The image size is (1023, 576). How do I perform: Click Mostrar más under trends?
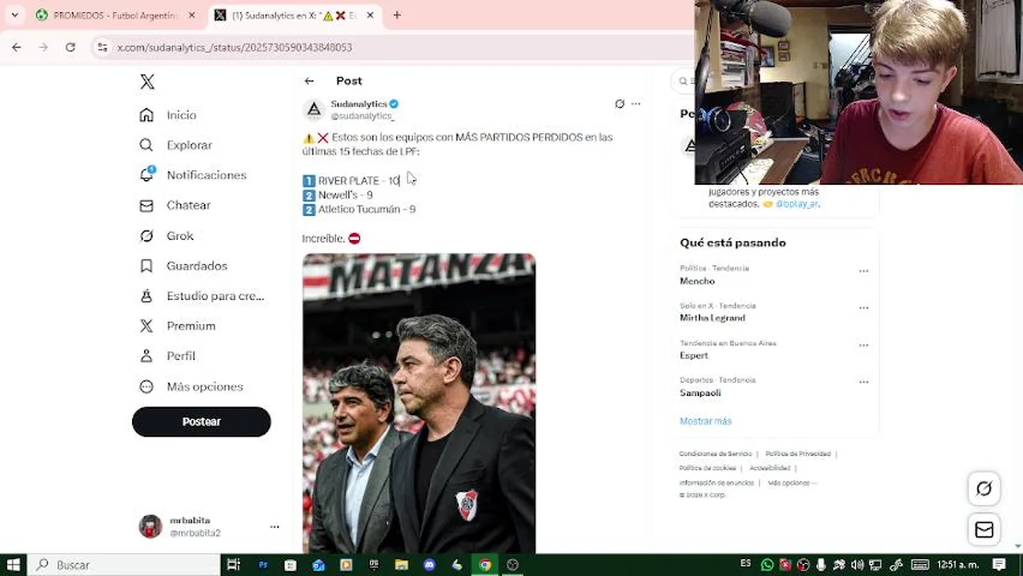705,421
